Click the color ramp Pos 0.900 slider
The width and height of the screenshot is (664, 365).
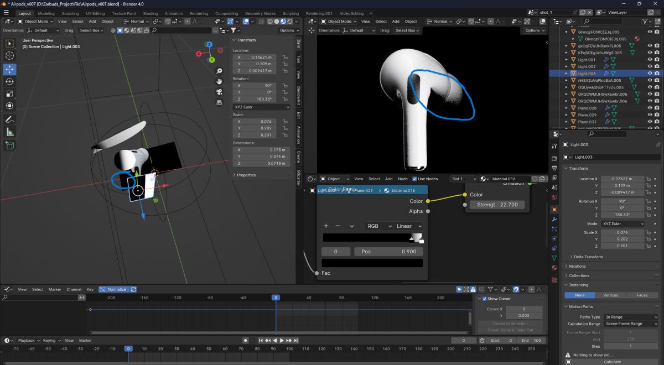pyautogui.click(x=387, y=252)
